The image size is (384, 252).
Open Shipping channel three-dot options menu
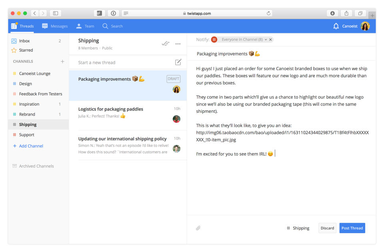coord(178,44)
